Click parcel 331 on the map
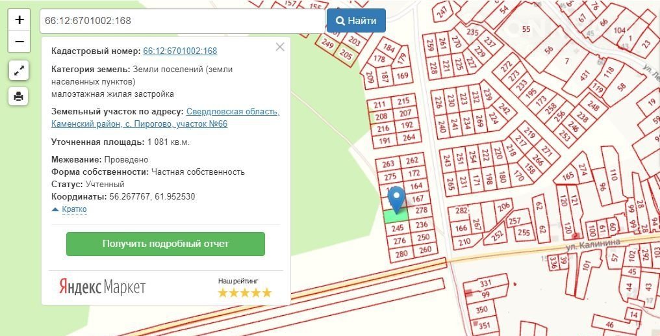Viewport: 660px width, 336px height. tap(485, 284)
